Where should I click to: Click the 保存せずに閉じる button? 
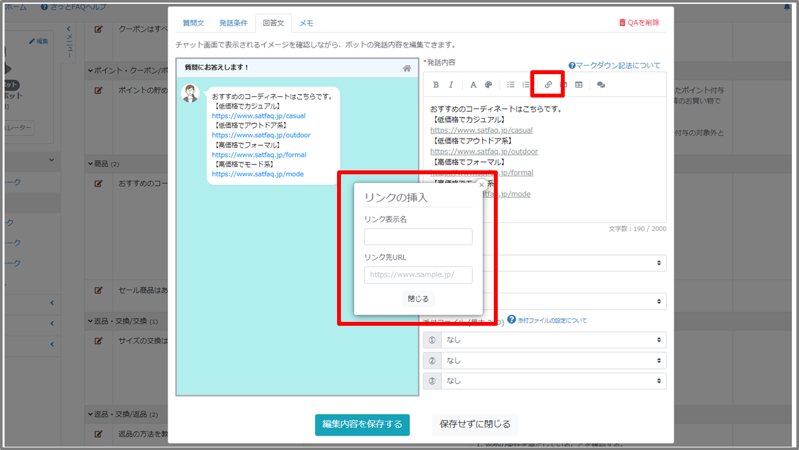(475, 425)
